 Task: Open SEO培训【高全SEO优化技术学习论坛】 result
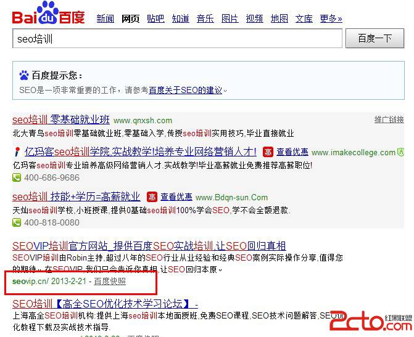[105, 304]
